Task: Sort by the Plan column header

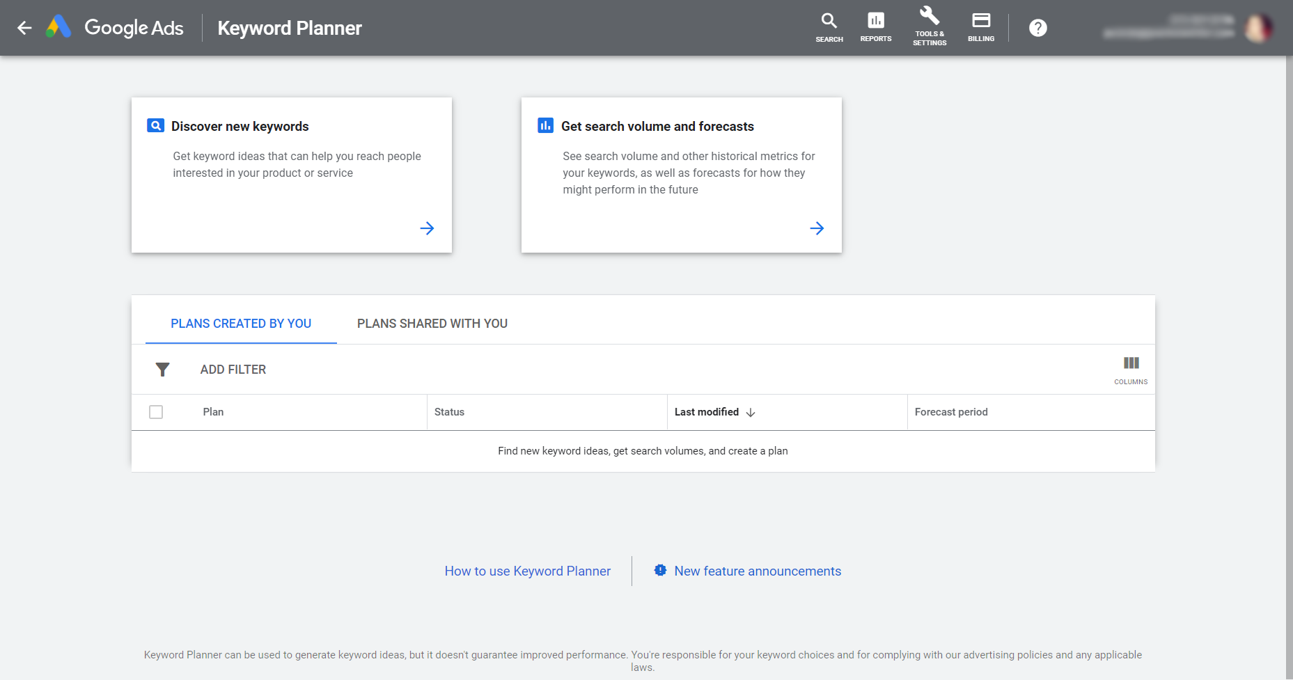Action: (213, 412)
